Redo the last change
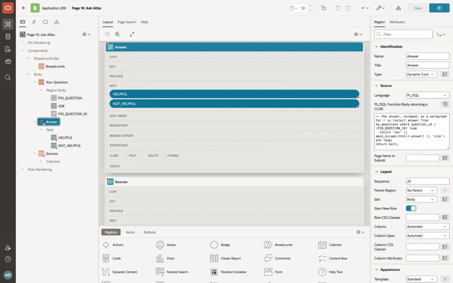453x283 pixels. [x=348, y=8]
